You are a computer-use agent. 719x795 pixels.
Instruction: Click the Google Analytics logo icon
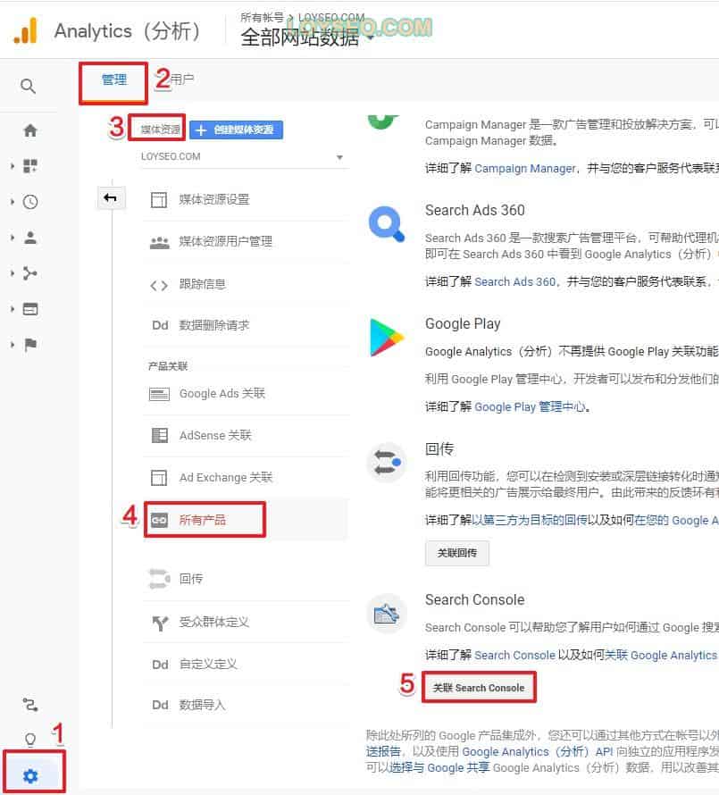26,31
